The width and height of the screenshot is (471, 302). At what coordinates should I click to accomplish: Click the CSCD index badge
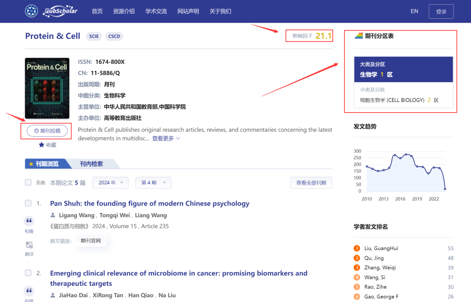pos(114,36)
